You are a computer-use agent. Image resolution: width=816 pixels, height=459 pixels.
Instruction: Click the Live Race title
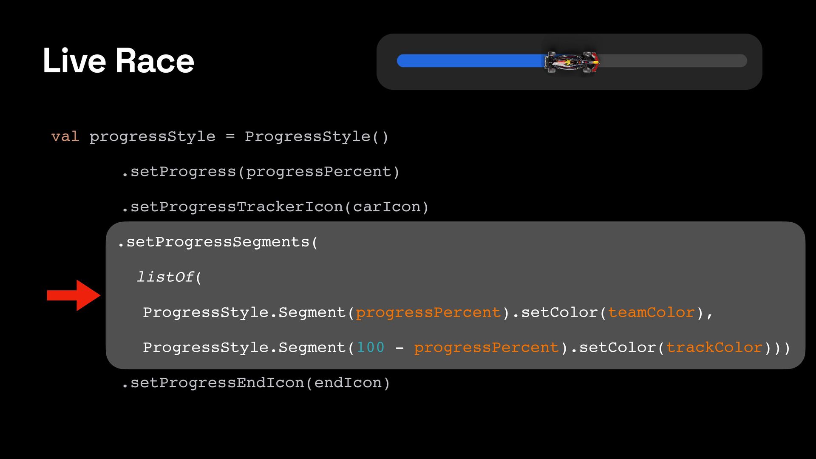point(118,61)
